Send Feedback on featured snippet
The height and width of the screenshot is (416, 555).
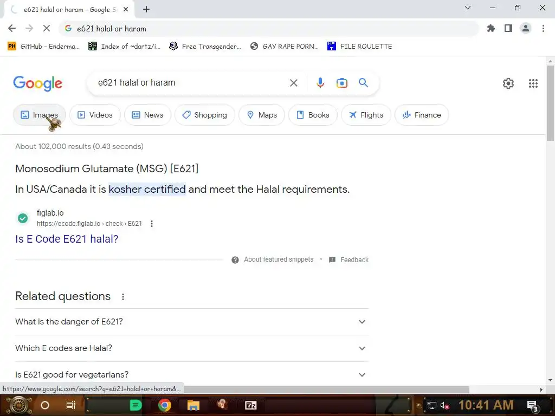click(x=354, y=260)
